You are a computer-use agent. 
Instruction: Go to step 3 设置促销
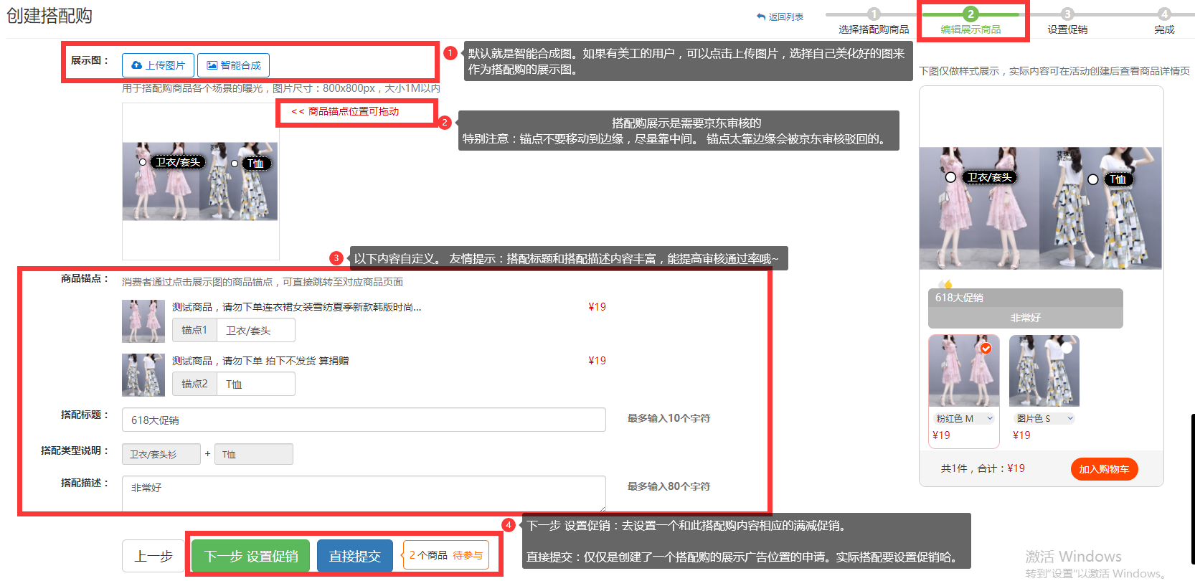pyautogui.click(x=1067, y=14)
